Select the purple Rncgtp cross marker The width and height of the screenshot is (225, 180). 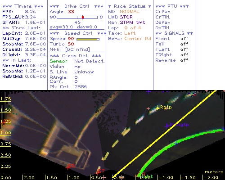[x=167, y=126]
